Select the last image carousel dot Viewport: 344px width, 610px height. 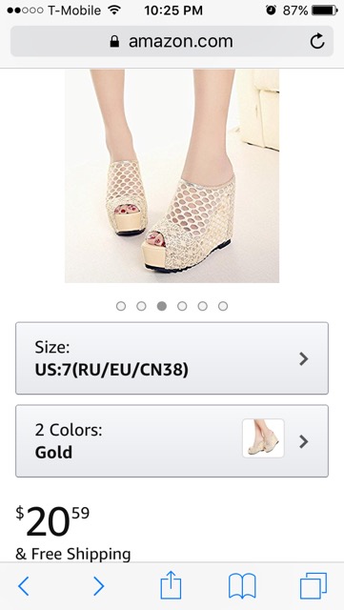[223, 306]
